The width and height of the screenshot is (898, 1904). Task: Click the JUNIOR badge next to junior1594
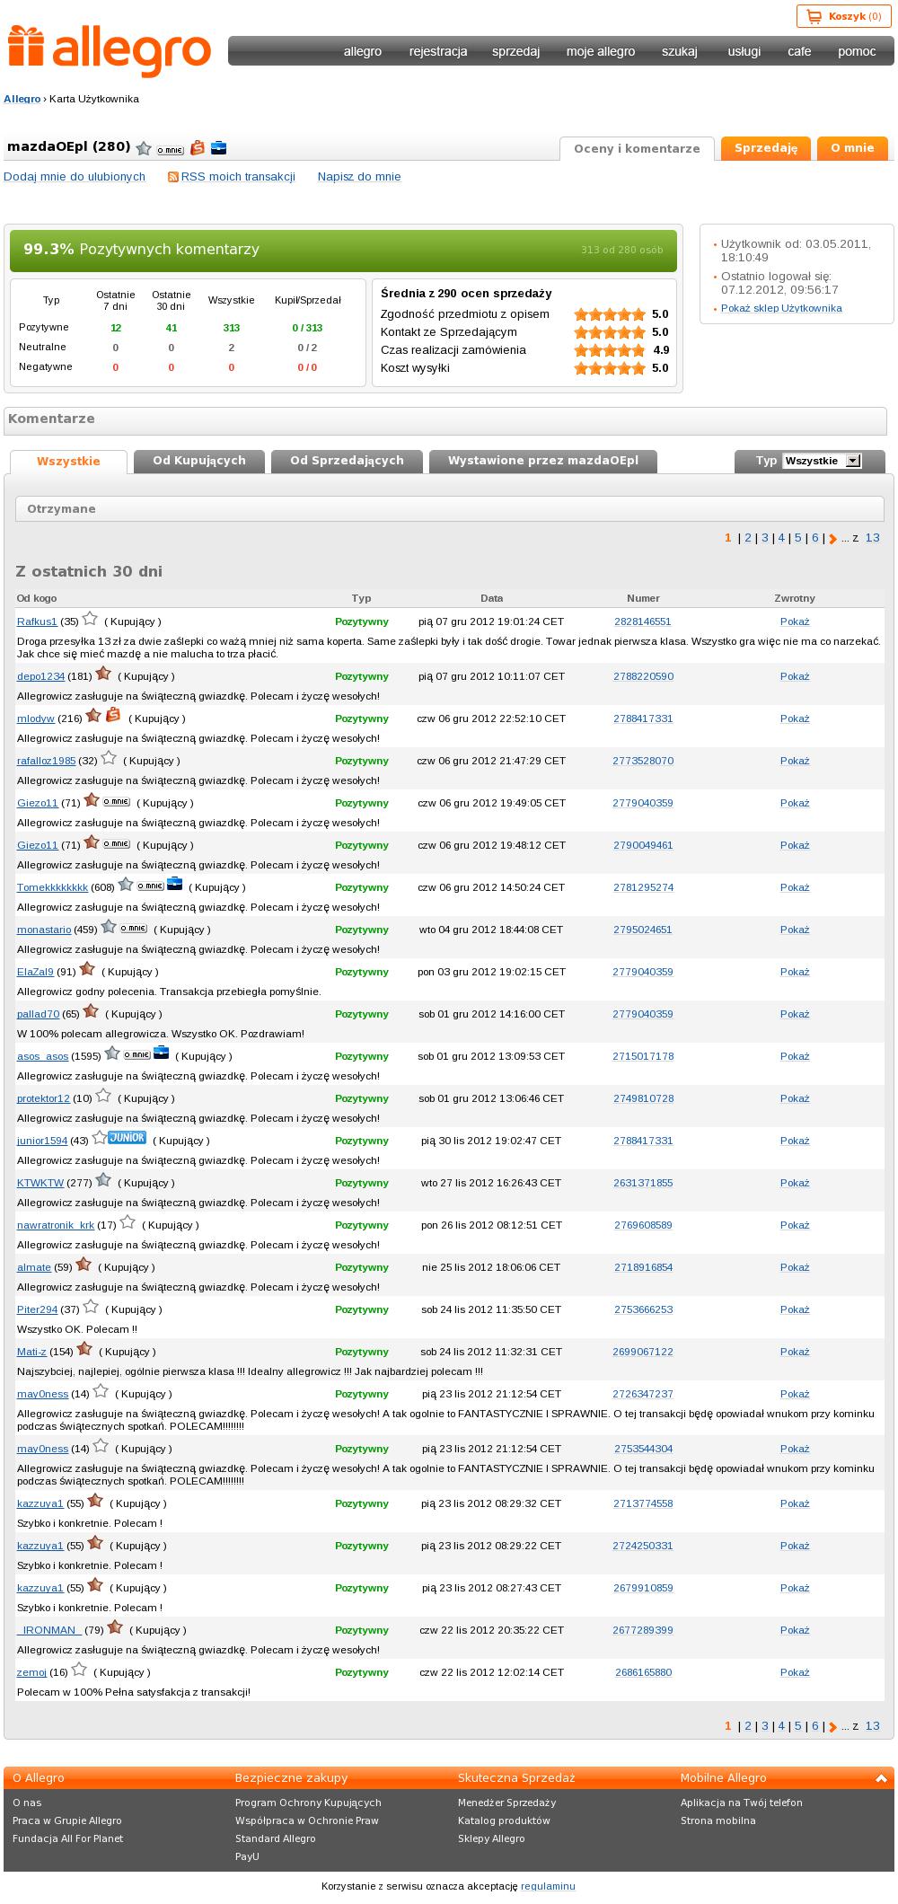[127, 1138]
